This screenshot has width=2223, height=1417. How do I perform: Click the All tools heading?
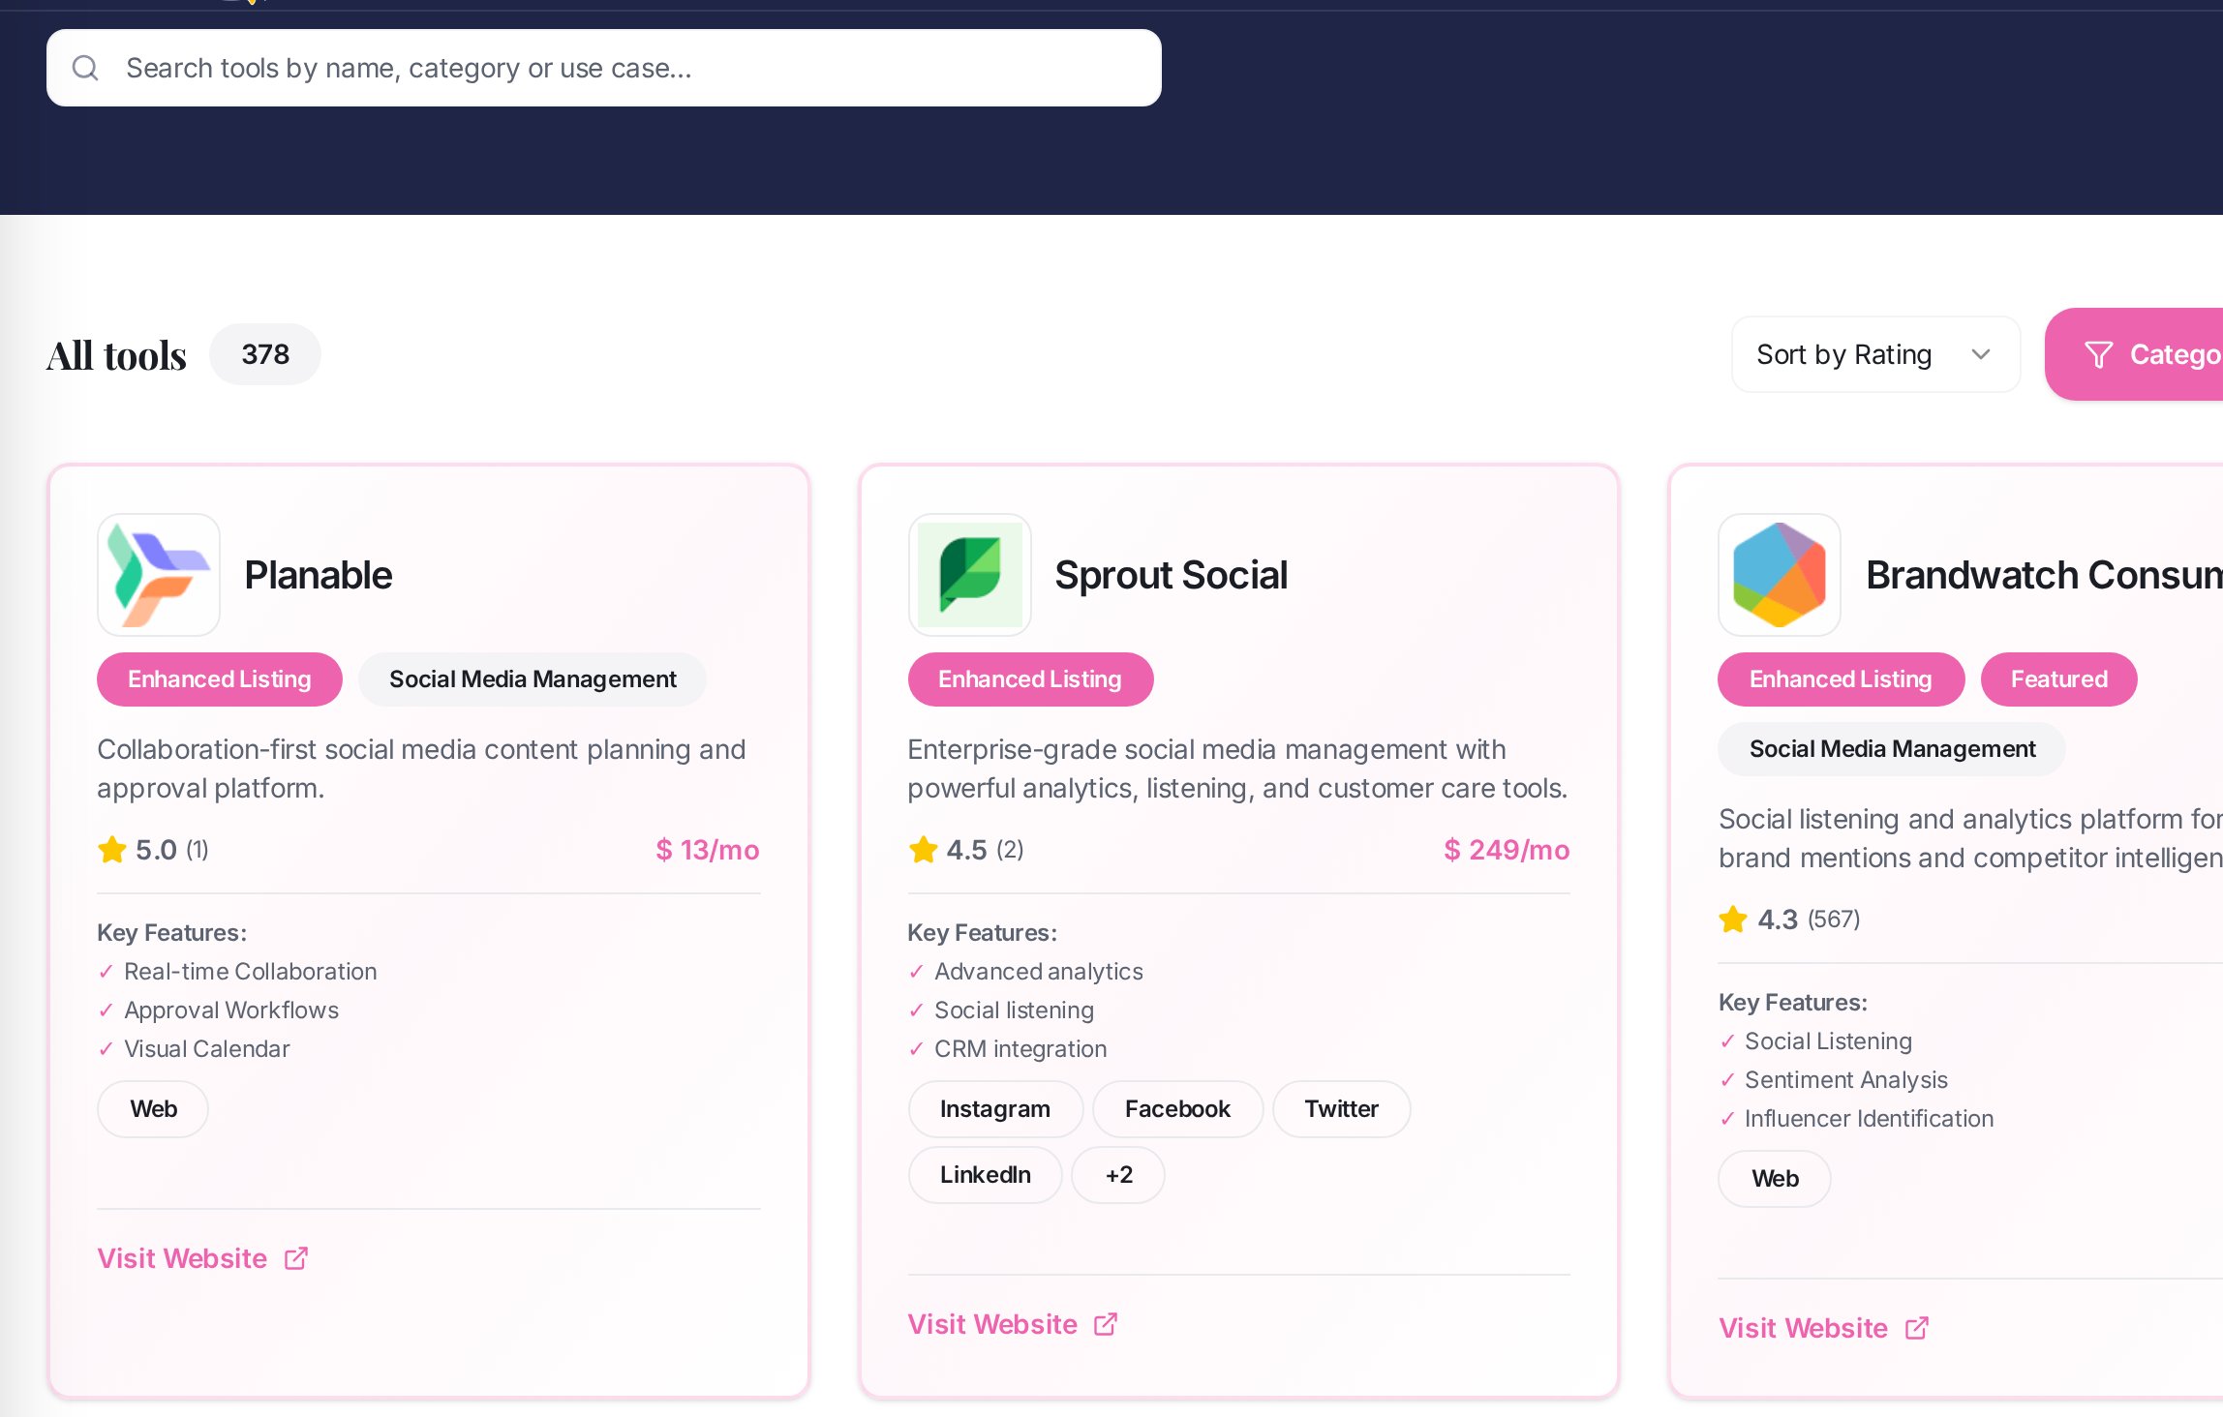pyautogui.click(x=116, y=355)
